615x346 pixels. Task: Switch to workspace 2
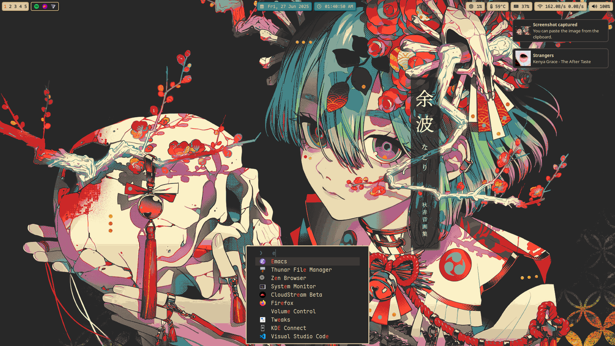[x=10, y=6]
